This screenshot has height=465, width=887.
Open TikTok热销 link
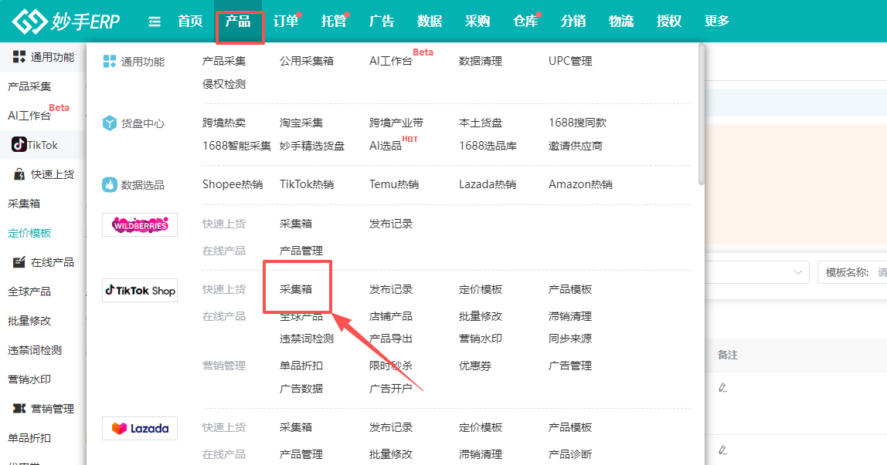point(307,184)
